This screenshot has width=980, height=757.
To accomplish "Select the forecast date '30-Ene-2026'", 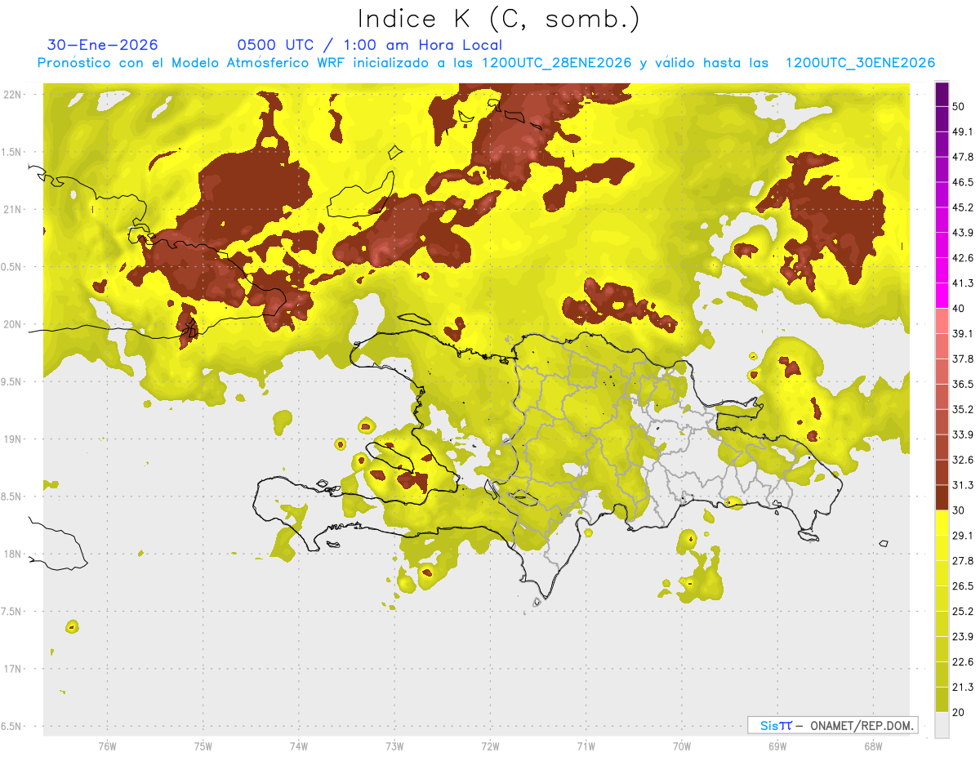I will tap(103, 45).
